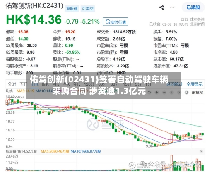Click the 2383 球友关注 follower count
Image resolution: width=207 pixels, height=172 pixels.
click(x=193, y=19)
